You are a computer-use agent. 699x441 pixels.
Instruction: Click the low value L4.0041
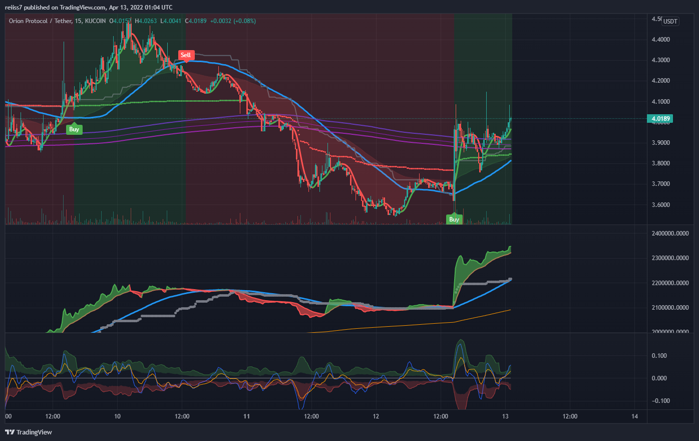[x=171, y=21]
